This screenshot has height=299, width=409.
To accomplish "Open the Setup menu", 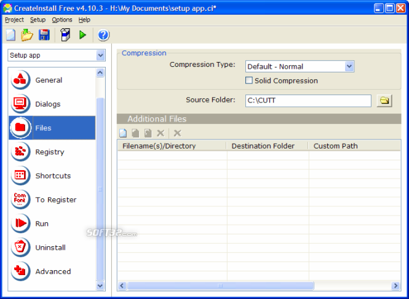I will [x=38, y=20].
